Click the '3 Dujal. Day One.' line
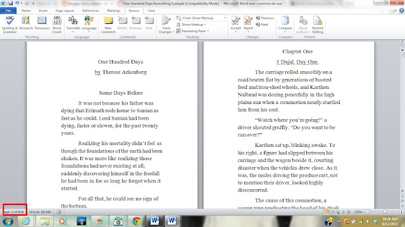The width and height of the screenshot is (405, 227). point(297,62)
